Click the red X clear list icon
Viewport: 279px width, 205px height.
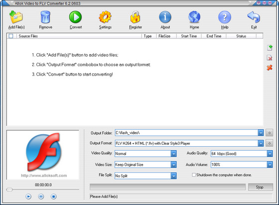(x=270, y=68)
